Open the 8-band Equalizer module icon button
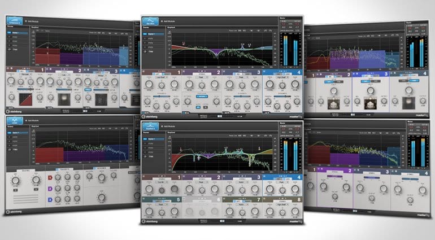The width and height of the screenshot is (435, 240). pyautogui.click(x=150, y=126)
